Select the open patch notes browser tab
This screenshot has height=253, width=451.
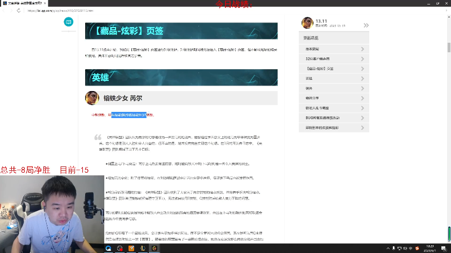[24, 3]
